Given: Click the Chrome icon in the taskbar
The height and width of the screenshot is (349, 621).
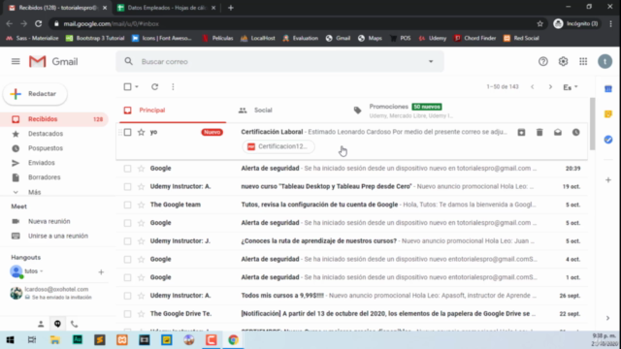Looking at the screenshot, I should [x=233, y=340].
